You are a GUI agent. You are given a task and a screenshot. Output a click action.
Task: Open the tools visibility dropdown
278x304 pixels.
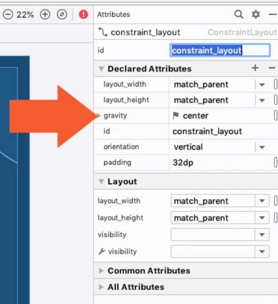262,251
